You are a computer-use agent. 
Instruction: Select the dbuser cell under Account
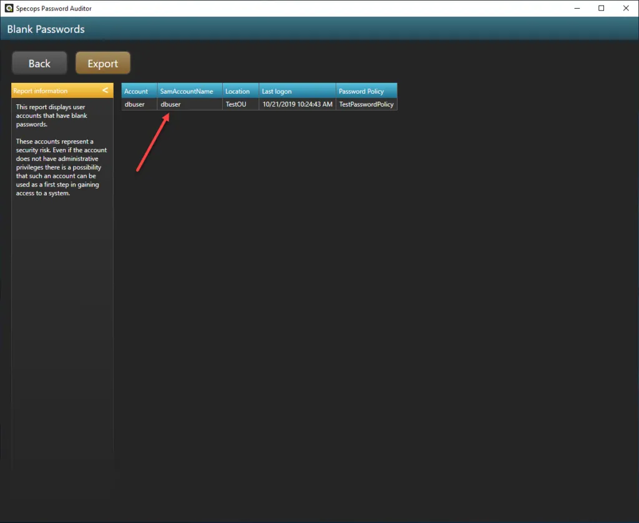pos(139,104)
